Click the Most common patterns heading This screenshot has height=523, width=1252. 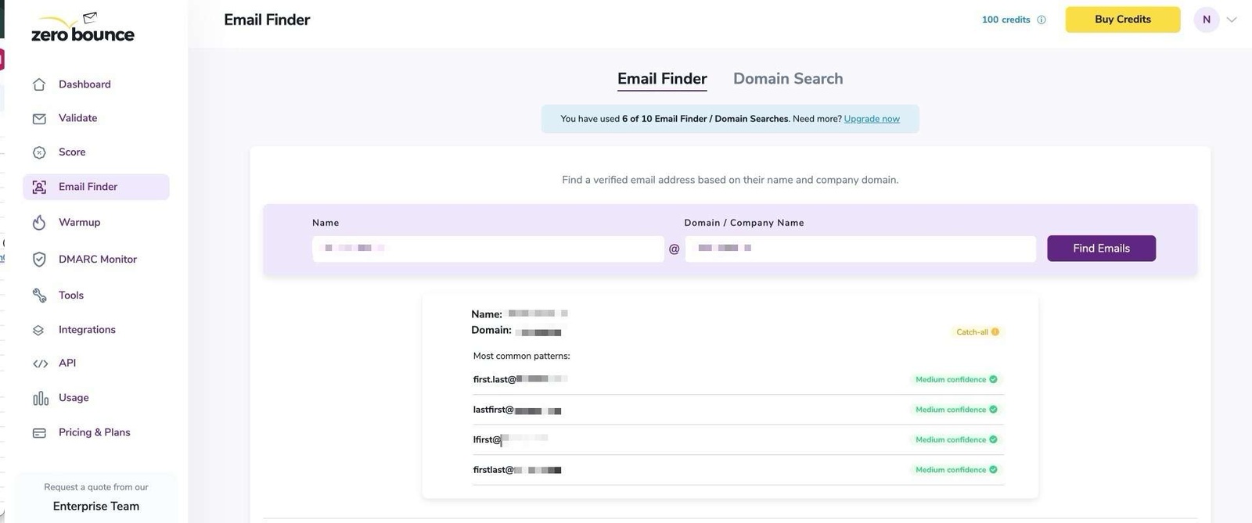tap(521, 356)
